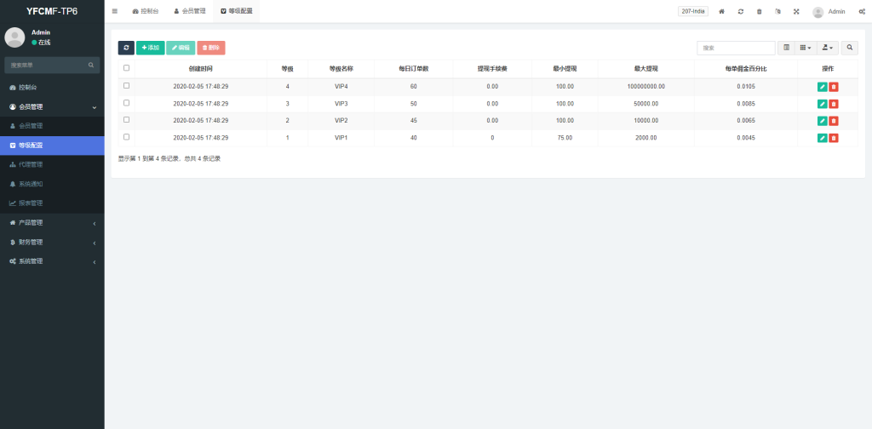The image size is (872, 429).
Task: Click the 搜索 input field above table
Action: pos(736,48)
